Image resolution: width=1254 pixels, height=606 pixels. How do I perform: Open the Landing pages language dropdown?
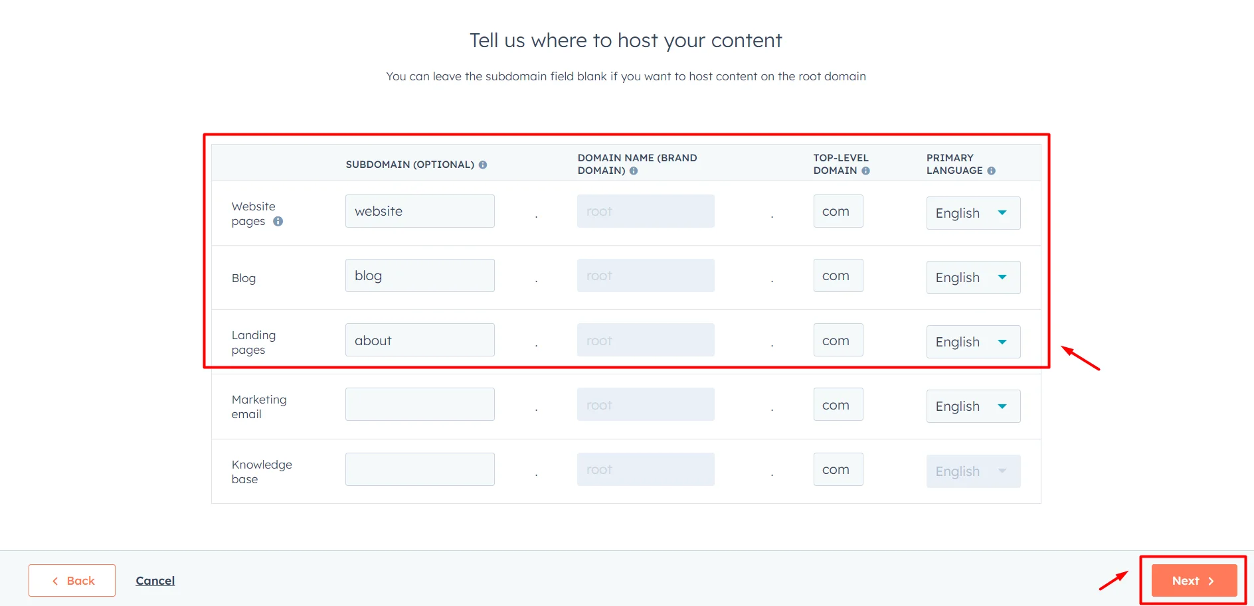(973, 341)
